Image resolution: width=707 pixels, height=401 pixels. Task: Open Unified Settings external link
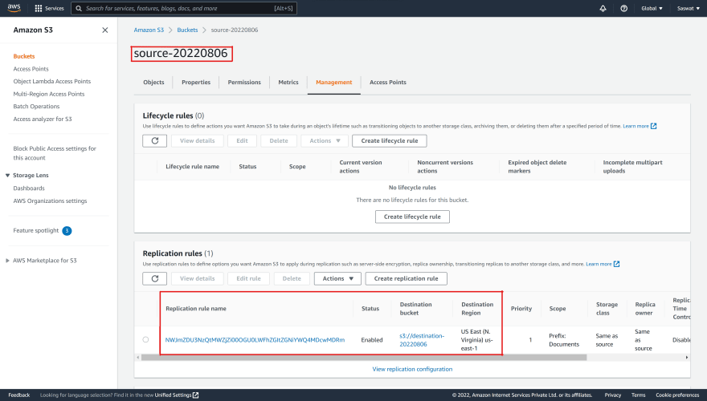point(176,395)
